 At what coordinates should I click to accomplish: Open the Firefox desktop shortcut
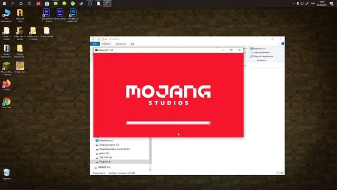pos(6,85)
